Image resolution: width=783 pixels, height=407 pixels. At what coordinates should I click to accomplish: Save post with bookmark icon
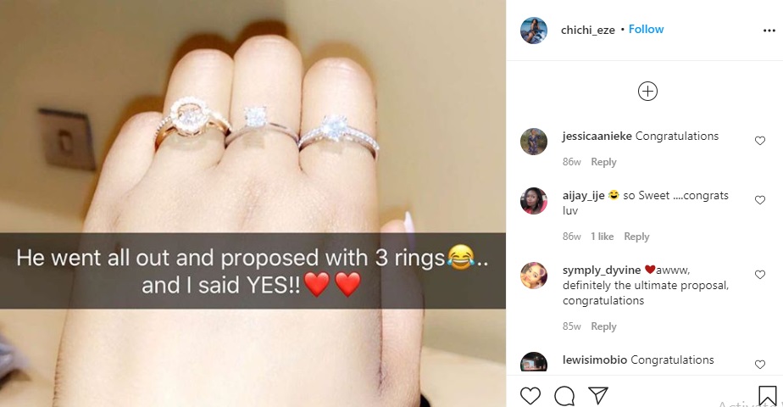coord(768,396)
